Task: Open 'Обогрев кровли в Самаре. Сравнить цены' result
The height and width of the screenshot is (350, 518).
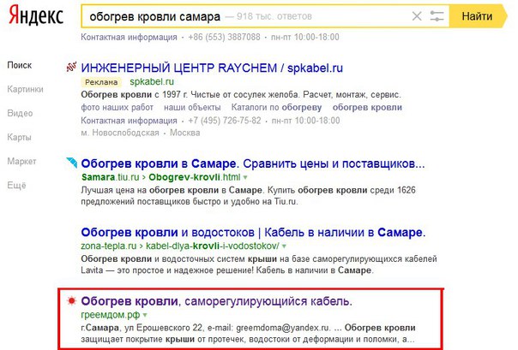Action: [253, 163]
